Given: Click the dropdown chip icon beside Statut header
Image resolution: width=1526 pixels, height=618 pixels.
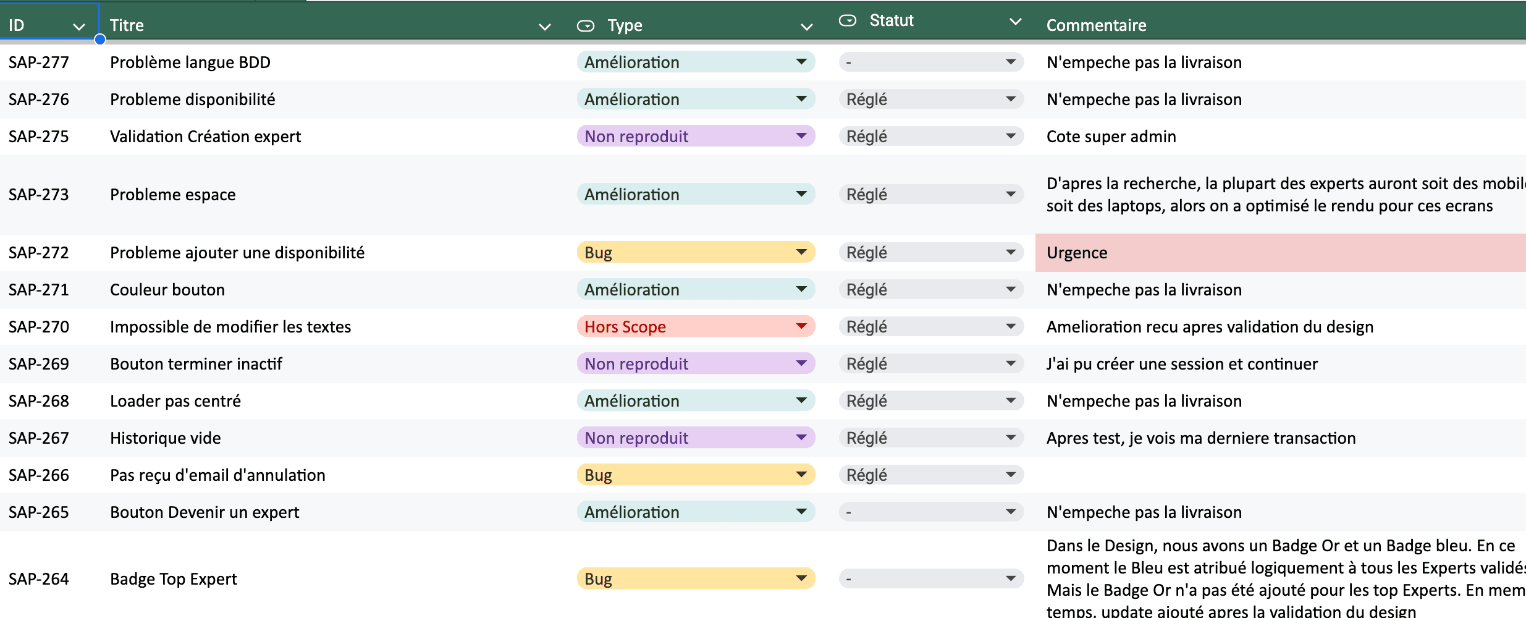Looking at the screenshot, I should [848, 21].
